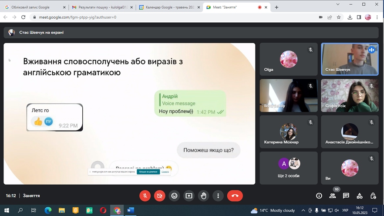
Task: Bookmark this page with the star icon
Action: (339, 17)
